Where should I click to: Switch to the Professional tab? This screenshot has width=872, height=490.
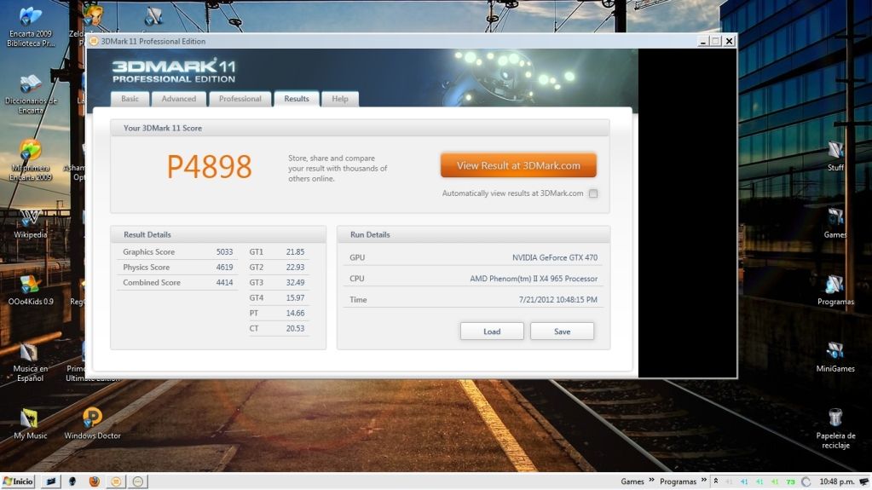240,99
